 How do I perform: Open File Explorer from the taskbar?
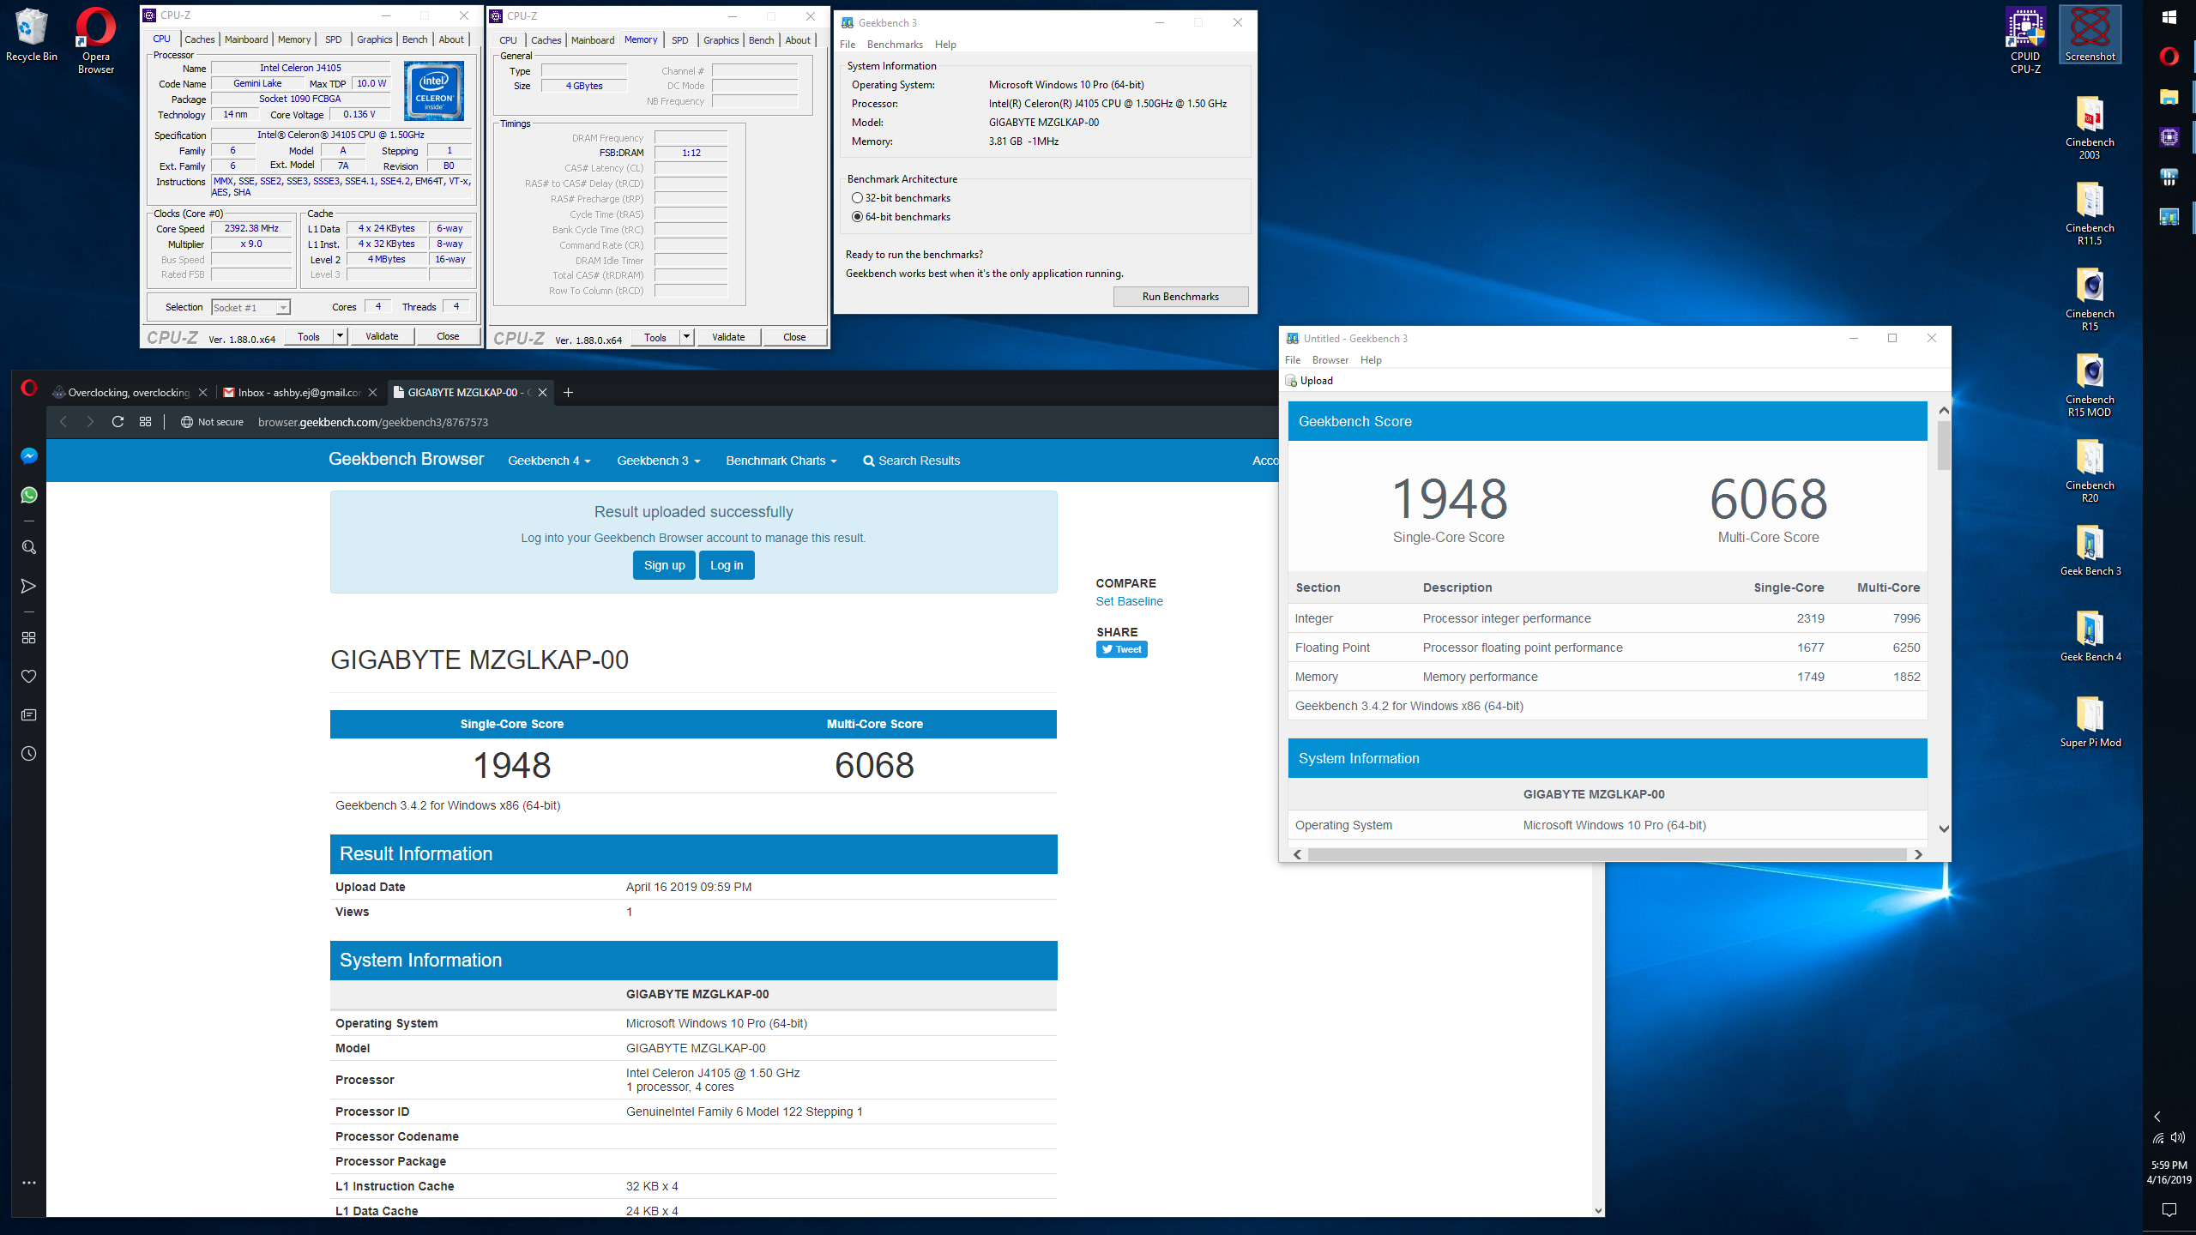point(2169,97)
